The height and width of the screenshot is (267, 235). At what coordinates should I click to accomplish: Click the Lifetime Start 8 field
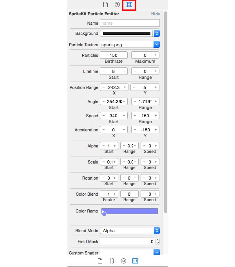tap(114, 71)
